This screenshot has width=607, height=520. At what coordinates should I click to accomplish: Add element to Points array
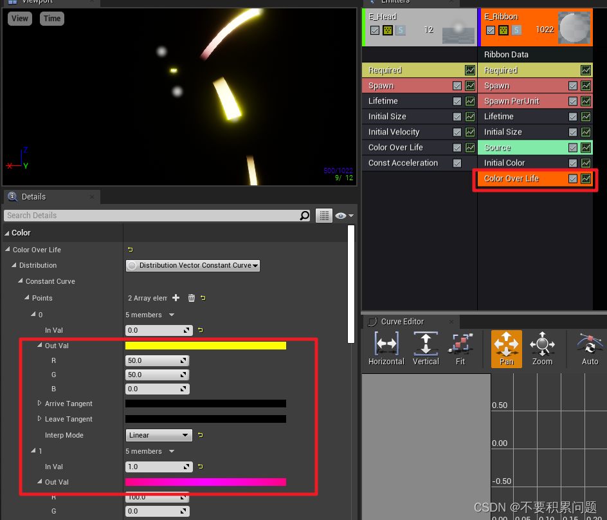176,297
